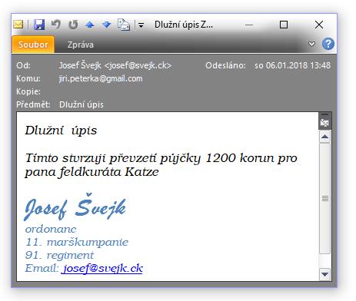Click the quick-access icon with overlapping documents
The image size is (356, 301).
124,25
